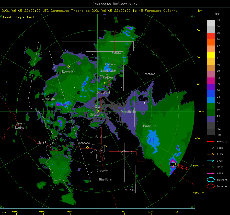Click the Olds town label

(x=97, y=107)
